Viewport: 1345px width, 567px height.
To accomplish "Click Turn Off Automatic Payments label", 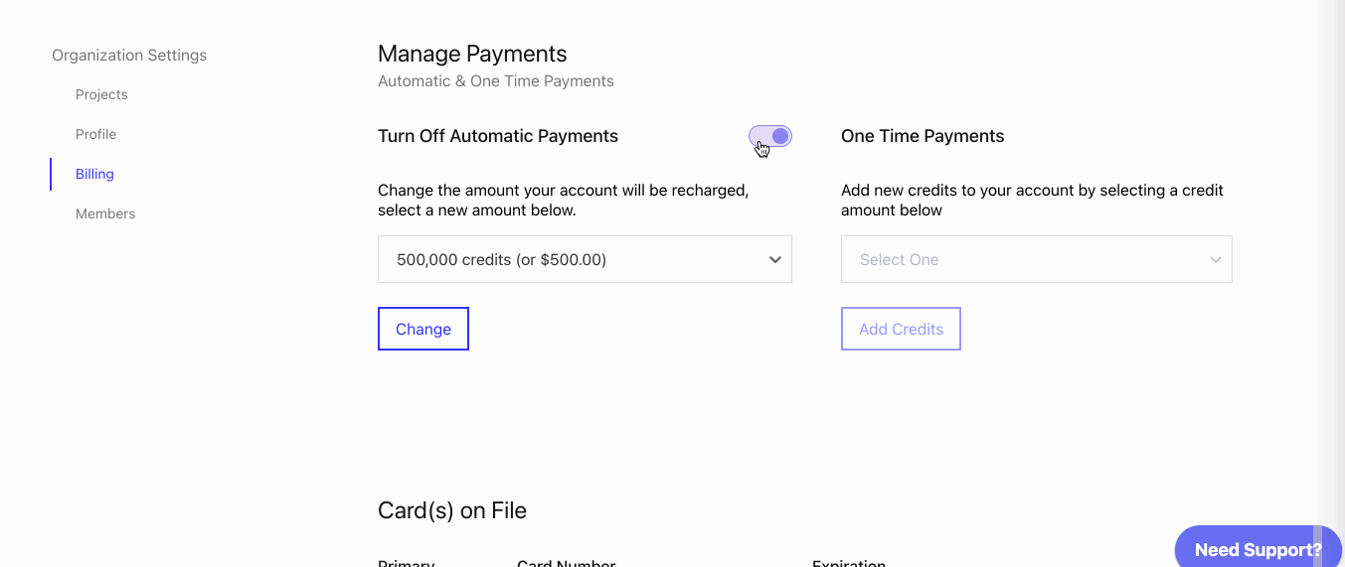I will (498, 136).
